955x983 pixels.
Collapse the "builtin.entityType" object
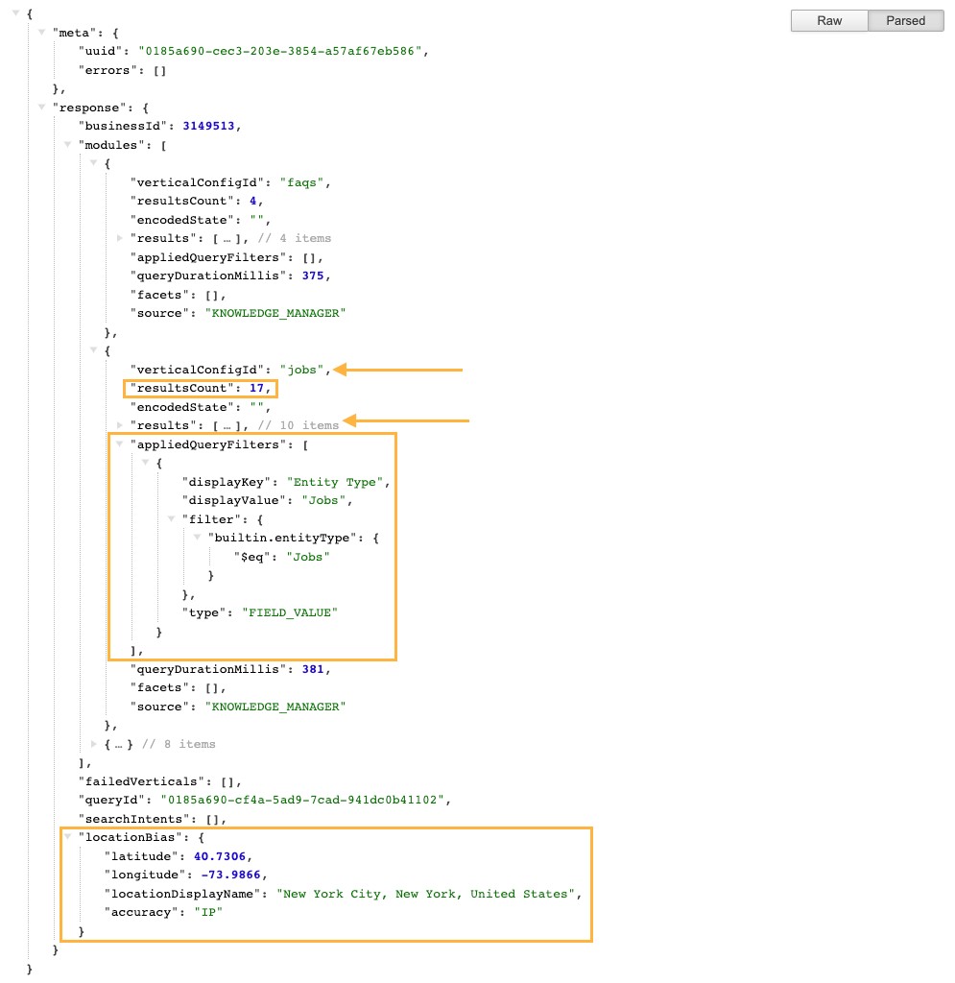click(x=197, y=538)
